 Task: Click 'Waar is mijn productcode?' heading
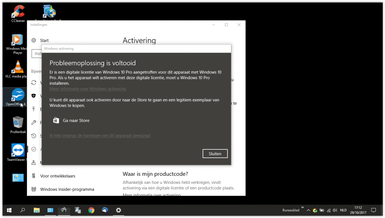[155, 174]
